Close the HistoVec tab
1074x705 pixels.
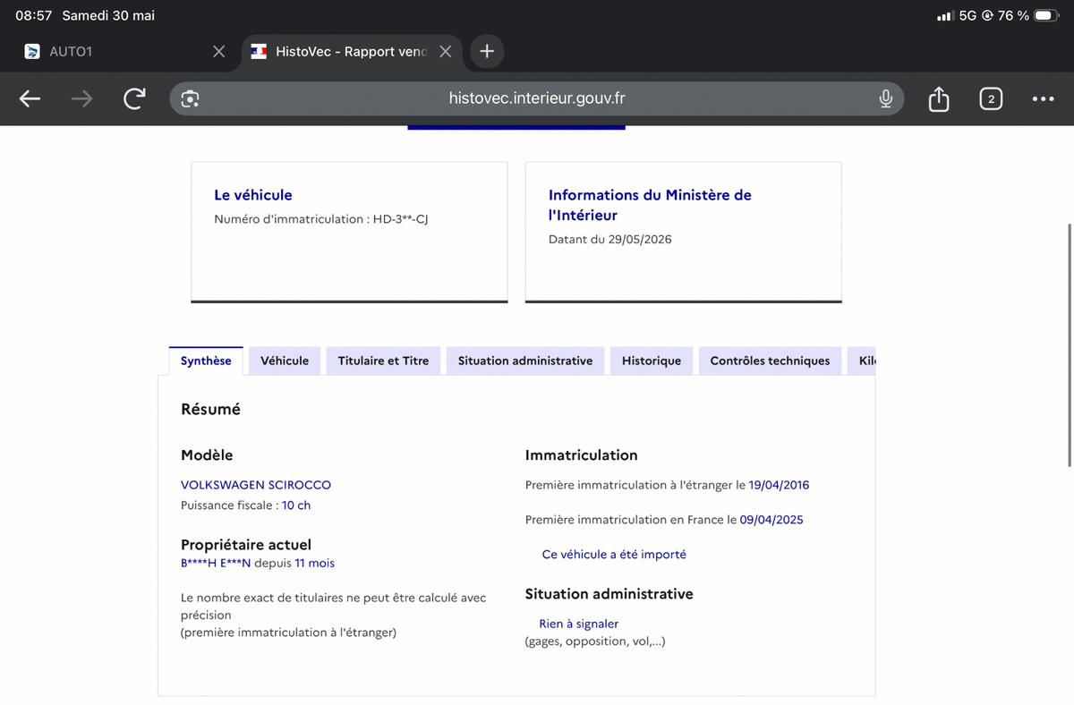coord(445,52)
